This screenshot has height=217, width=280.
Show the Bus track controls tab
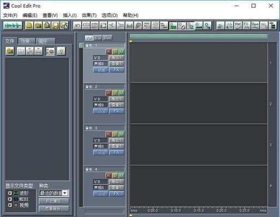point(107,38)
